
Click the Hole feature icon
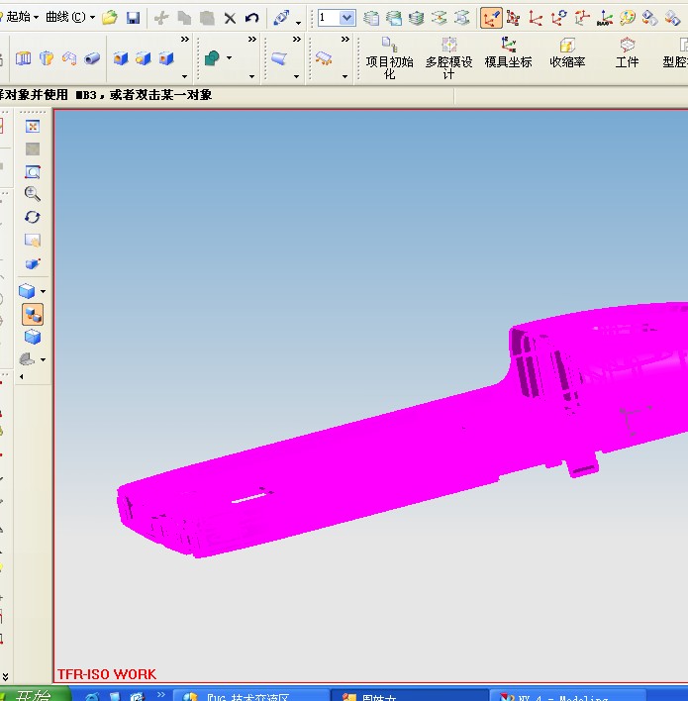pyautogui.click(x=120, y=58)
